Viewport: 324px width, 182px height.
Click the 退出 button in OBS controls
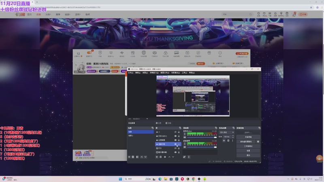(x=248, y=155)
